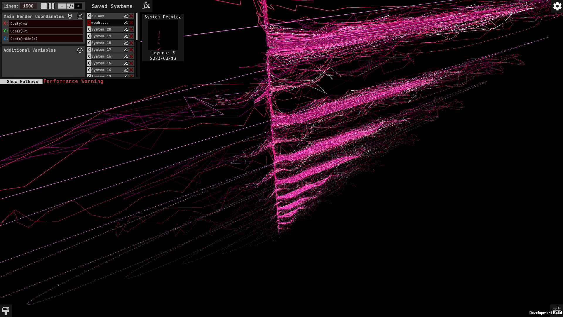Click the lightbulb icon in Main Render Coordinates
This screenshot has height=317, width=563.
(x=70, y=16)
